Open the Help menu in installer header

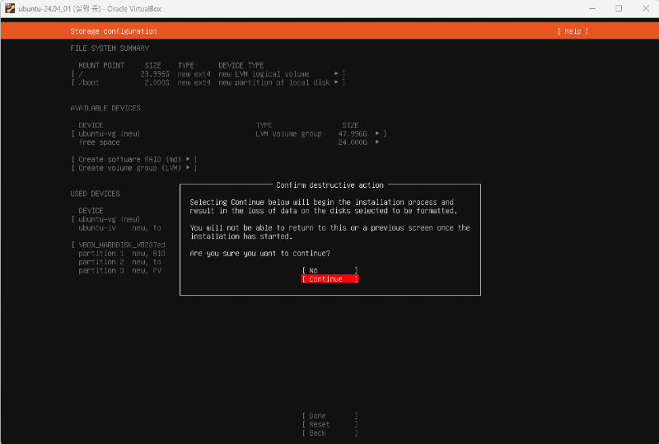tap(573, 31)
